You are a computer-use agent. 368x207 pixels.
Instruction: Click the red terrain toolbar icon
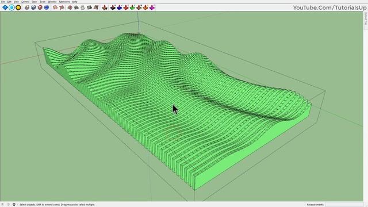[x=126, y=7]
